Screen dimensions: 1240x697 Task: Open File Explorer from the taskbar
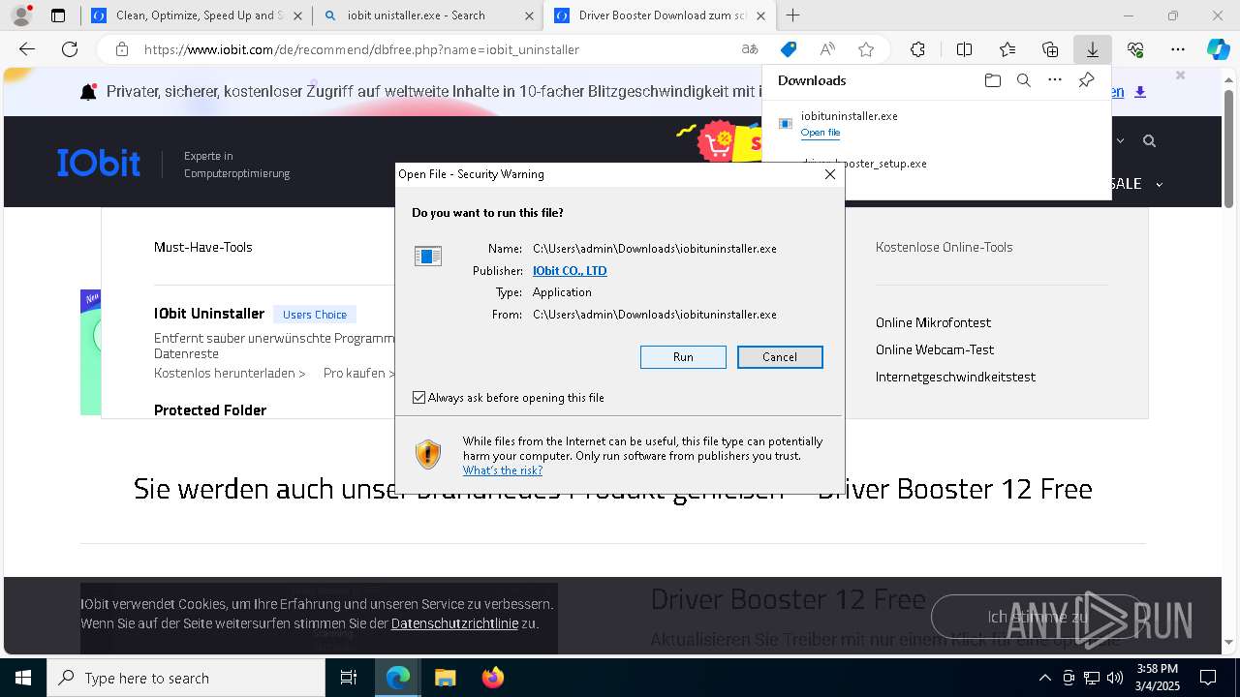[445, 678]
